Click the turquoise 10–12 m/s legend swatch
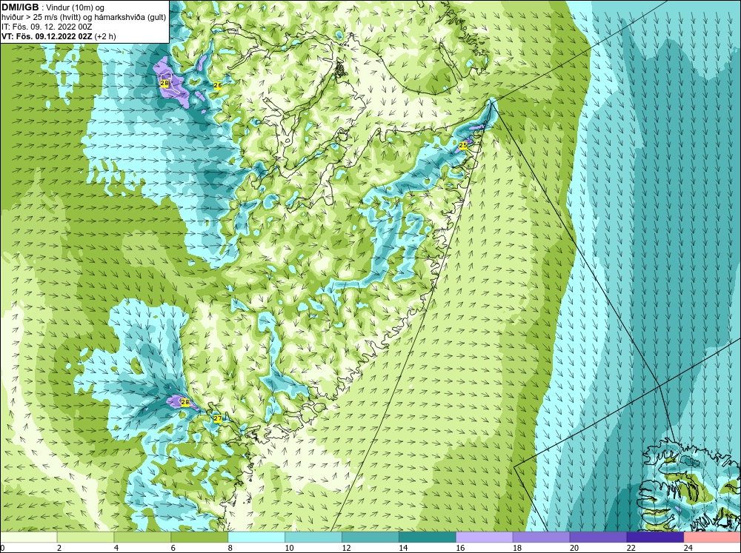Viewport: 741px width, 553px height. [x=313, y=537]
